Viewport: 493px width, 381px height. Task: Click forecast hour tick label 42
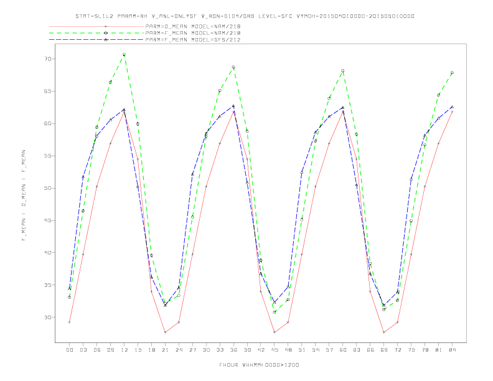point(261,350)
